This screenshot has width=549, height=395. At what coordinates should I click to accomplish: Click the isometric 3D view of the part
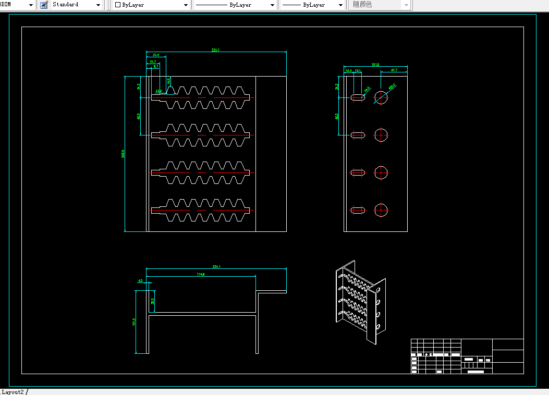click(x=361, y=302)
